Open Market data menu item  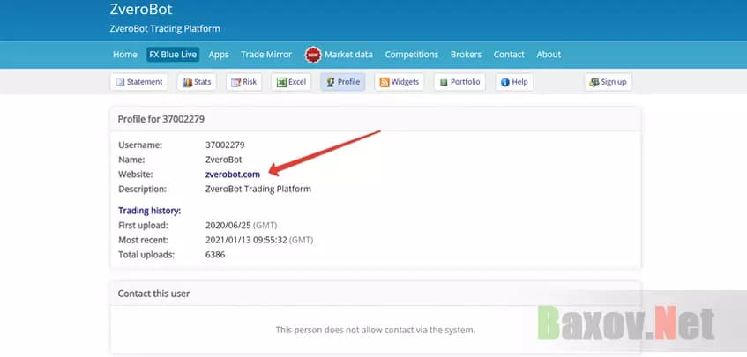[x=348, y=55]
